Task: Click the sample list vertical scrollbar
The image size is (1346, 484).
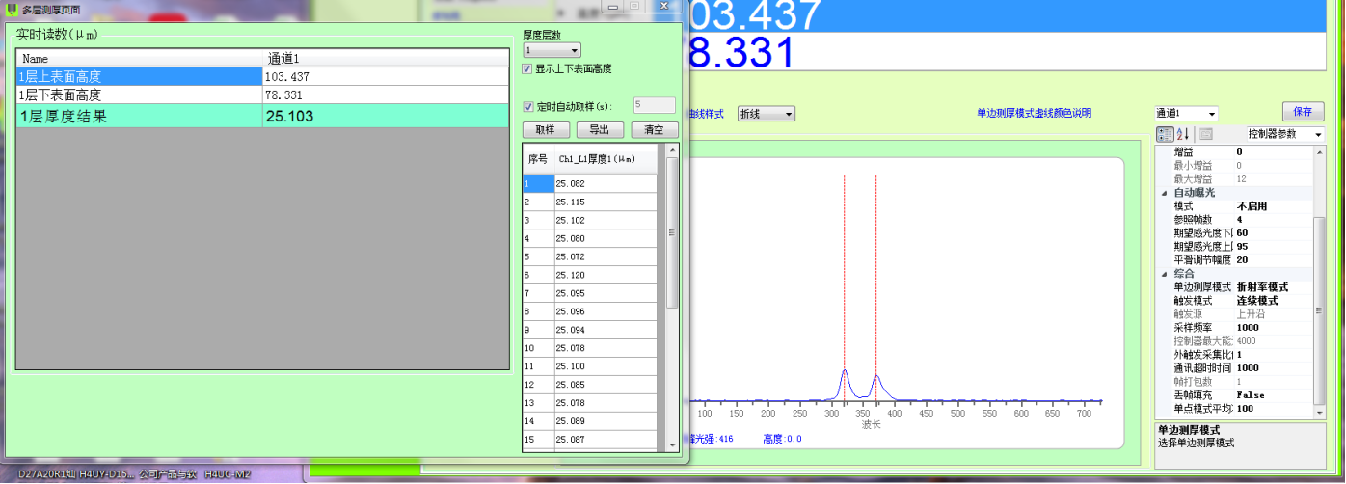Action: [x=672, y=289]
